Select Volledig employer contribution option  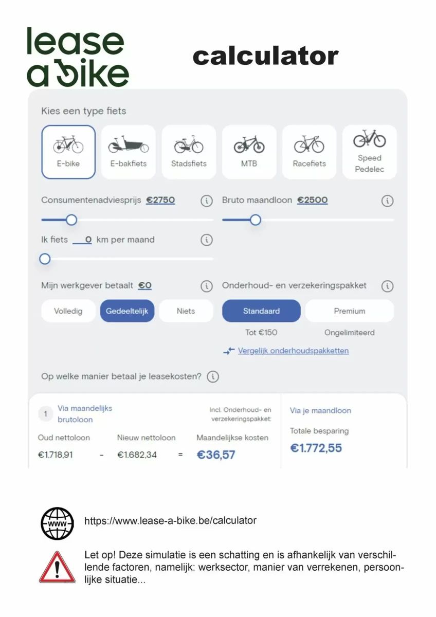(x=68, y=311)
